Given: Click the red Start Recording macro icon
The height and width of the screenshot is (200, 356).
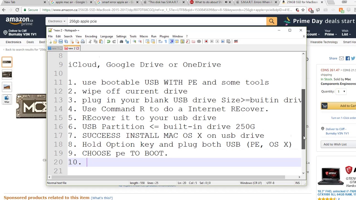Looking at the screenshot, I should (x=206, y=41).
